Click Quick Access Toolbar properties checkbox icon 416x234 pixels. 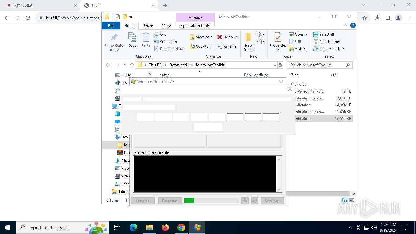(x=118, y=17)
